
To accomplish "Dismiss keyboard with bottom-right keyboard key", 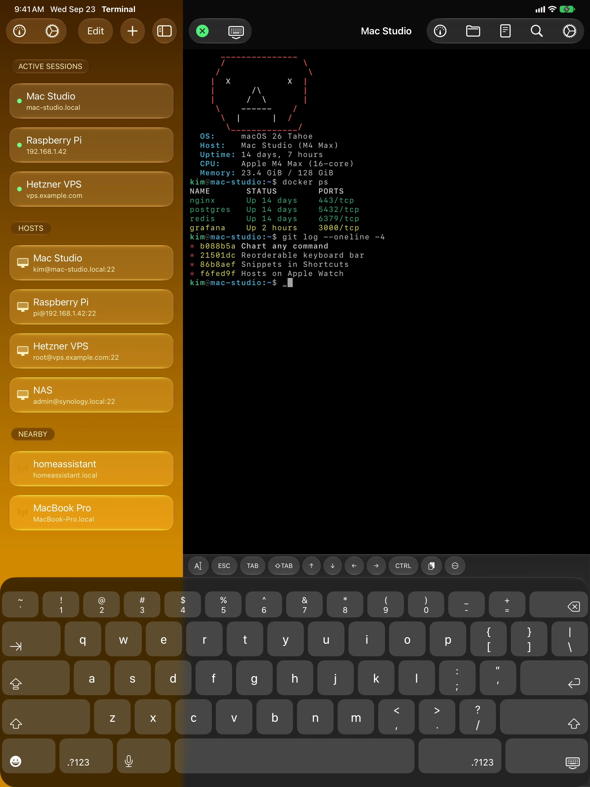I will pyautogui.click(x=547, y=756).
